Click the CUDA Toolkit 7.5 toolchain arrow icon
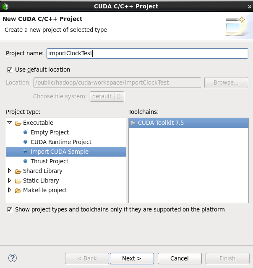The height and width of the screenshot is (268, 253). [133, 123]
